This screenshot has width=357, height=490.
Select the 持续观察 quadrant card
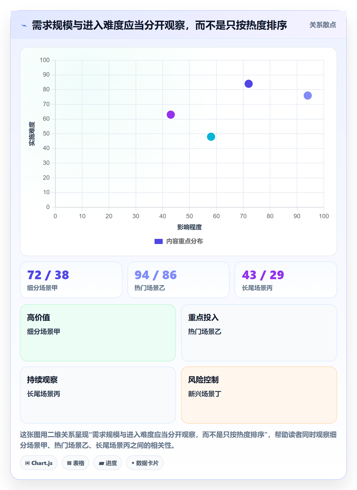(x=98, y=395)
